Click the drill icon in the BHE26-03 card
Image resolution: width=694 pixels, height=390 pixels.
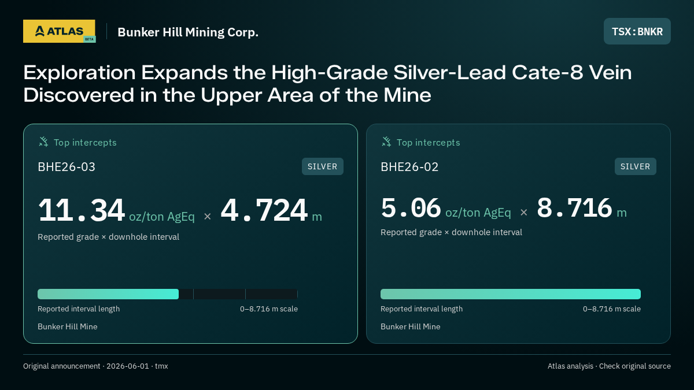click(43, 142)
